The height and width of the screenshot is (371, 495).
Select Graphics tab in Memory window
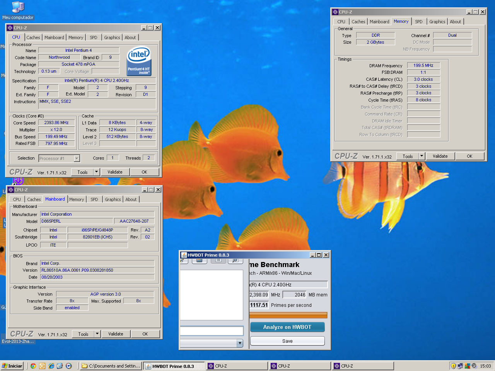point(437,22)
